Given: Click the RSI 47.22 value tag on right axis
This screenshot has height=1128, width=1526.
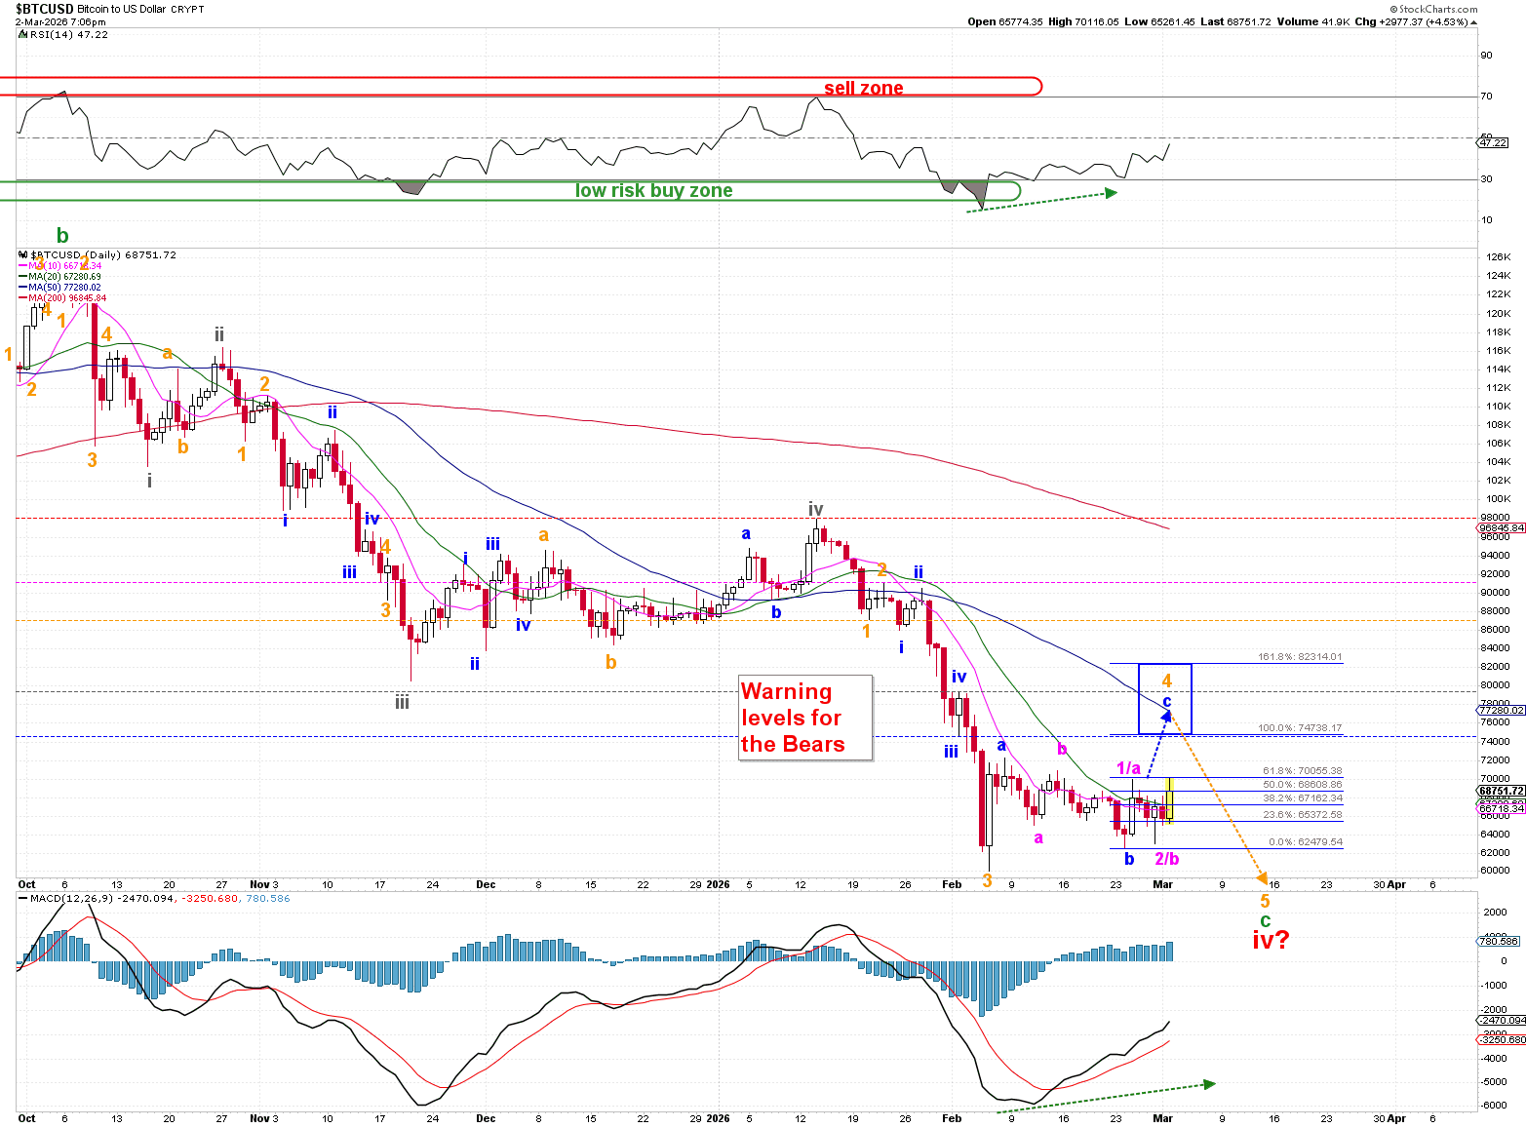Looking at the screenshot, I should [x=1493, y=142].
